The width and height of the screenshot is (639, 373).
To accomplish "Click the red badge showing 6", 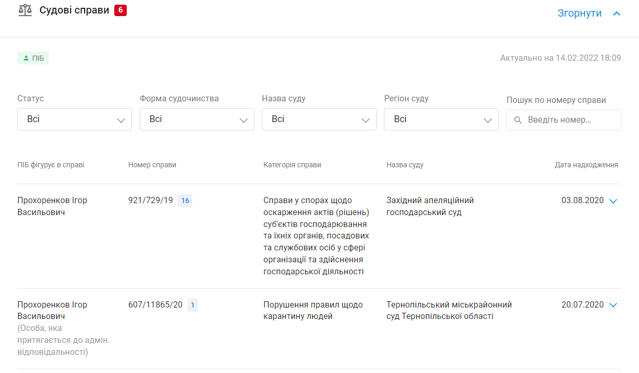I will coord(121,10).
